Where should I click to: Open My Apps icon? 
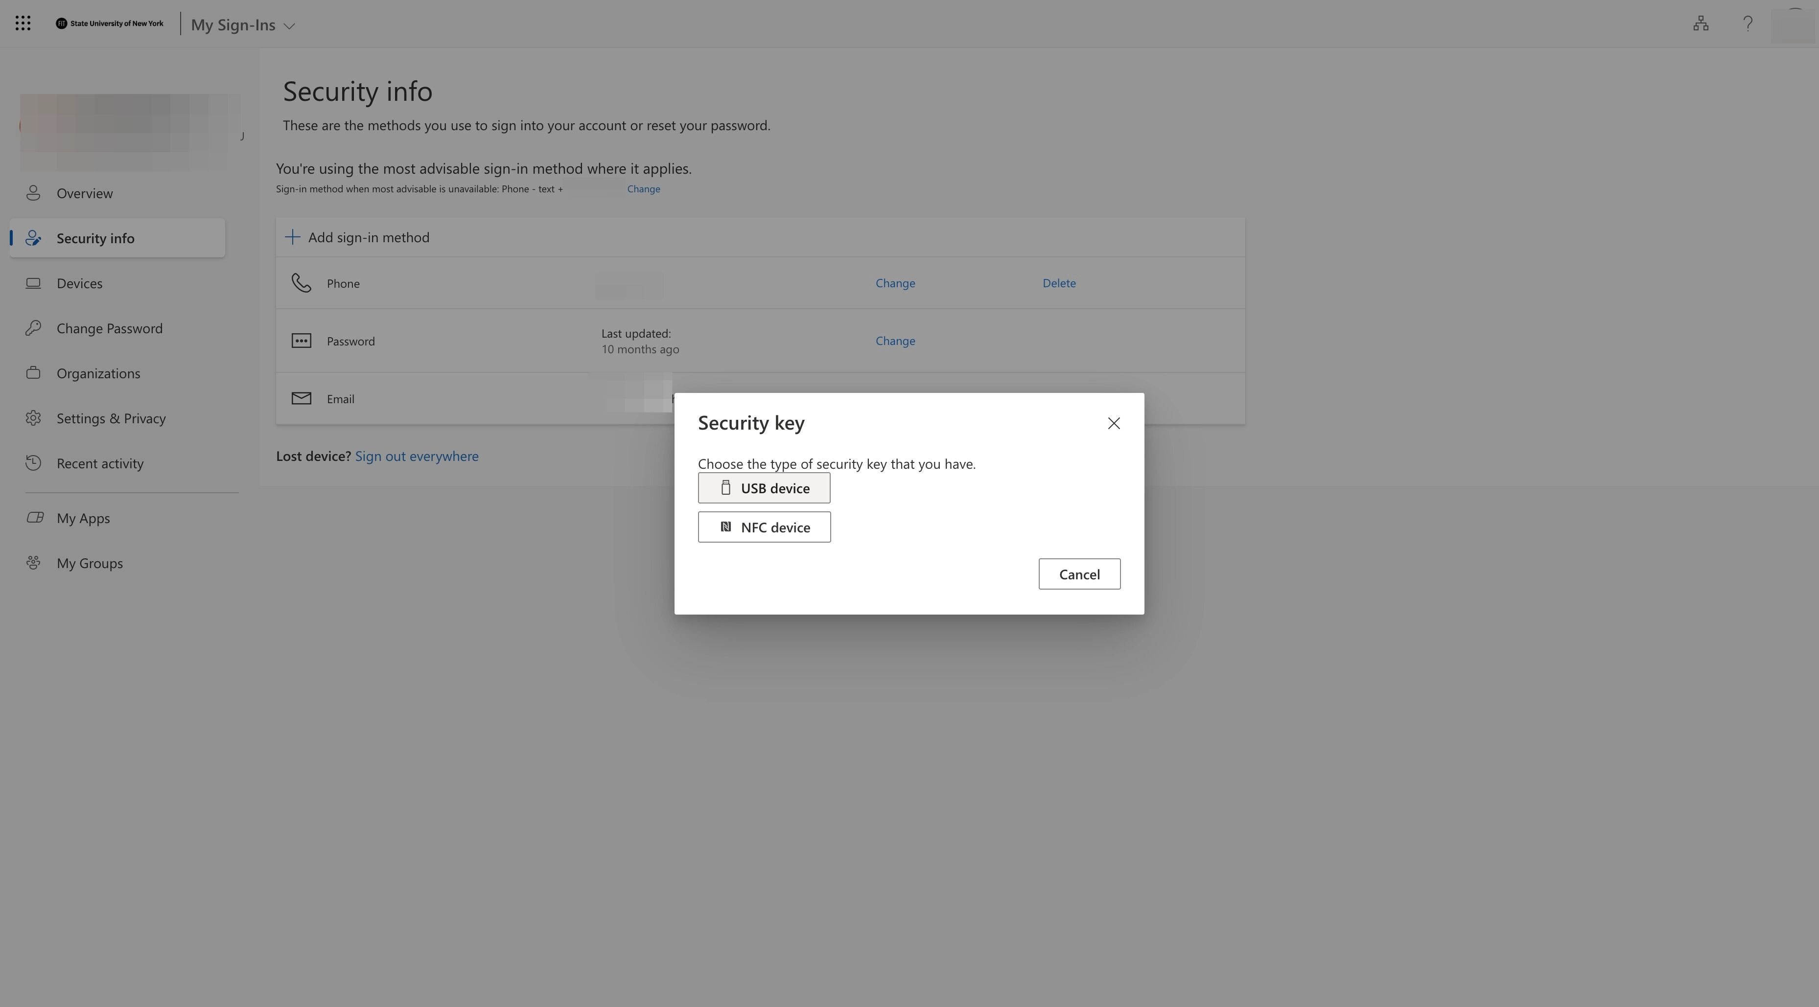click(x=35, y=518)
